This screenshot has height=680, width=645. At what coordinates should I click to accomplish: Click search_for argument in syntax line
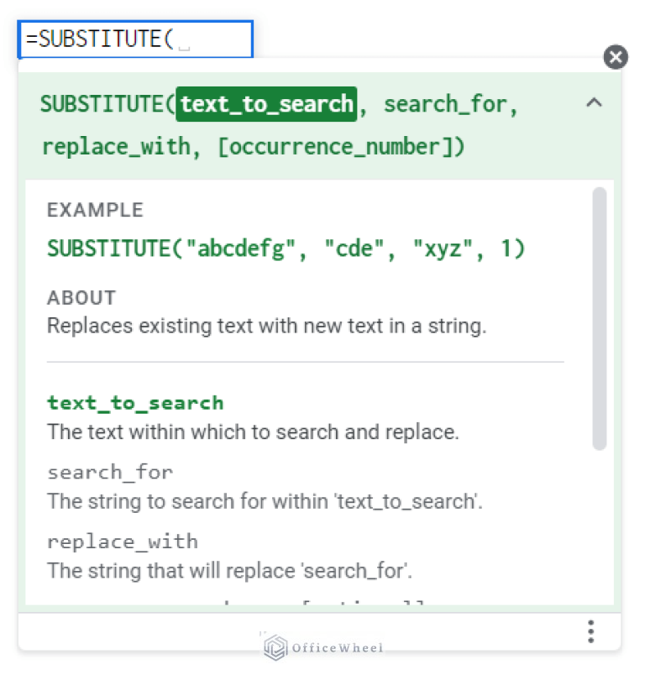click(445, 104)
